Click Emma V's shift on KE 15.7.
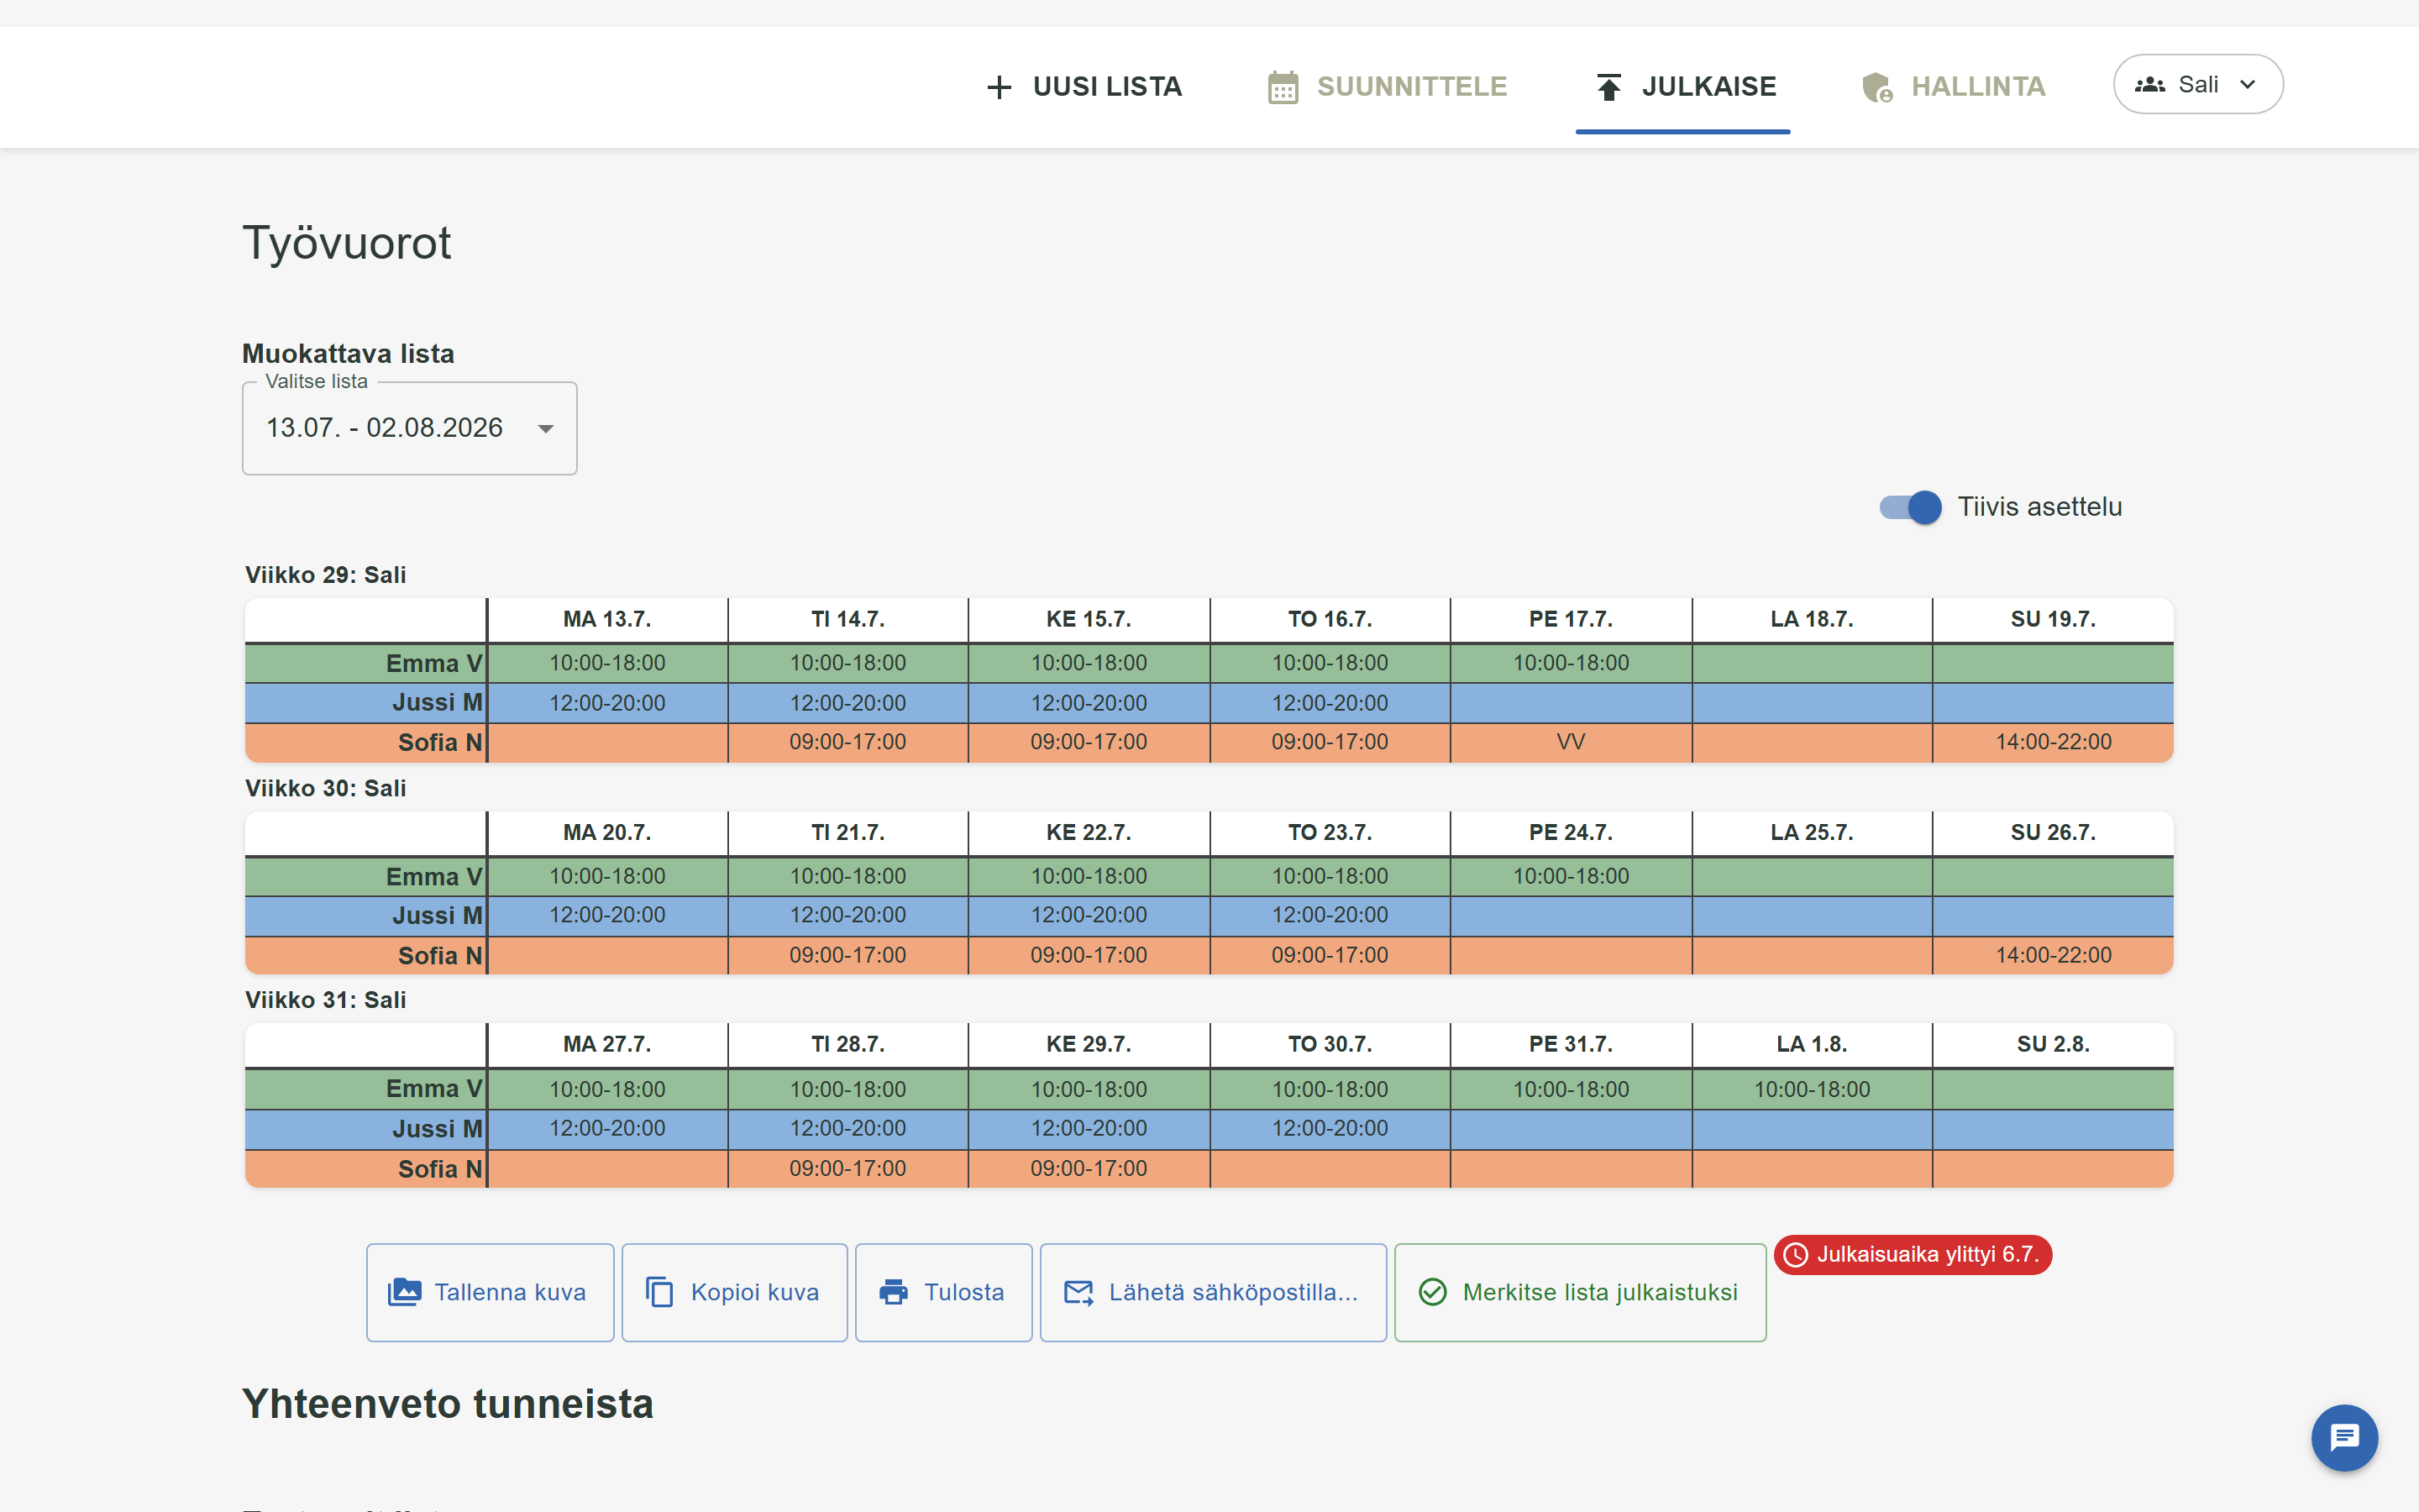This screenshot has height=1512, width=2419. pyautogui.click(x=1089, y=663)
